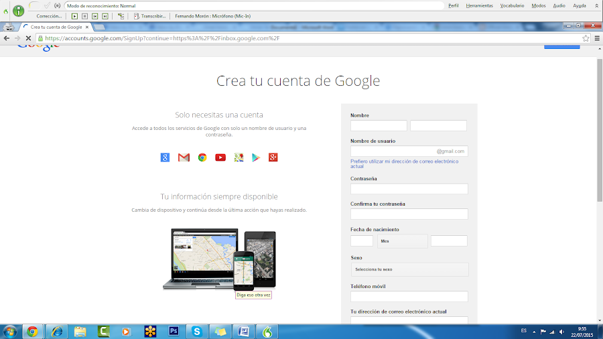Open the Modos menu
This screenshot has width=603, height=339.
tap(539, 6)
